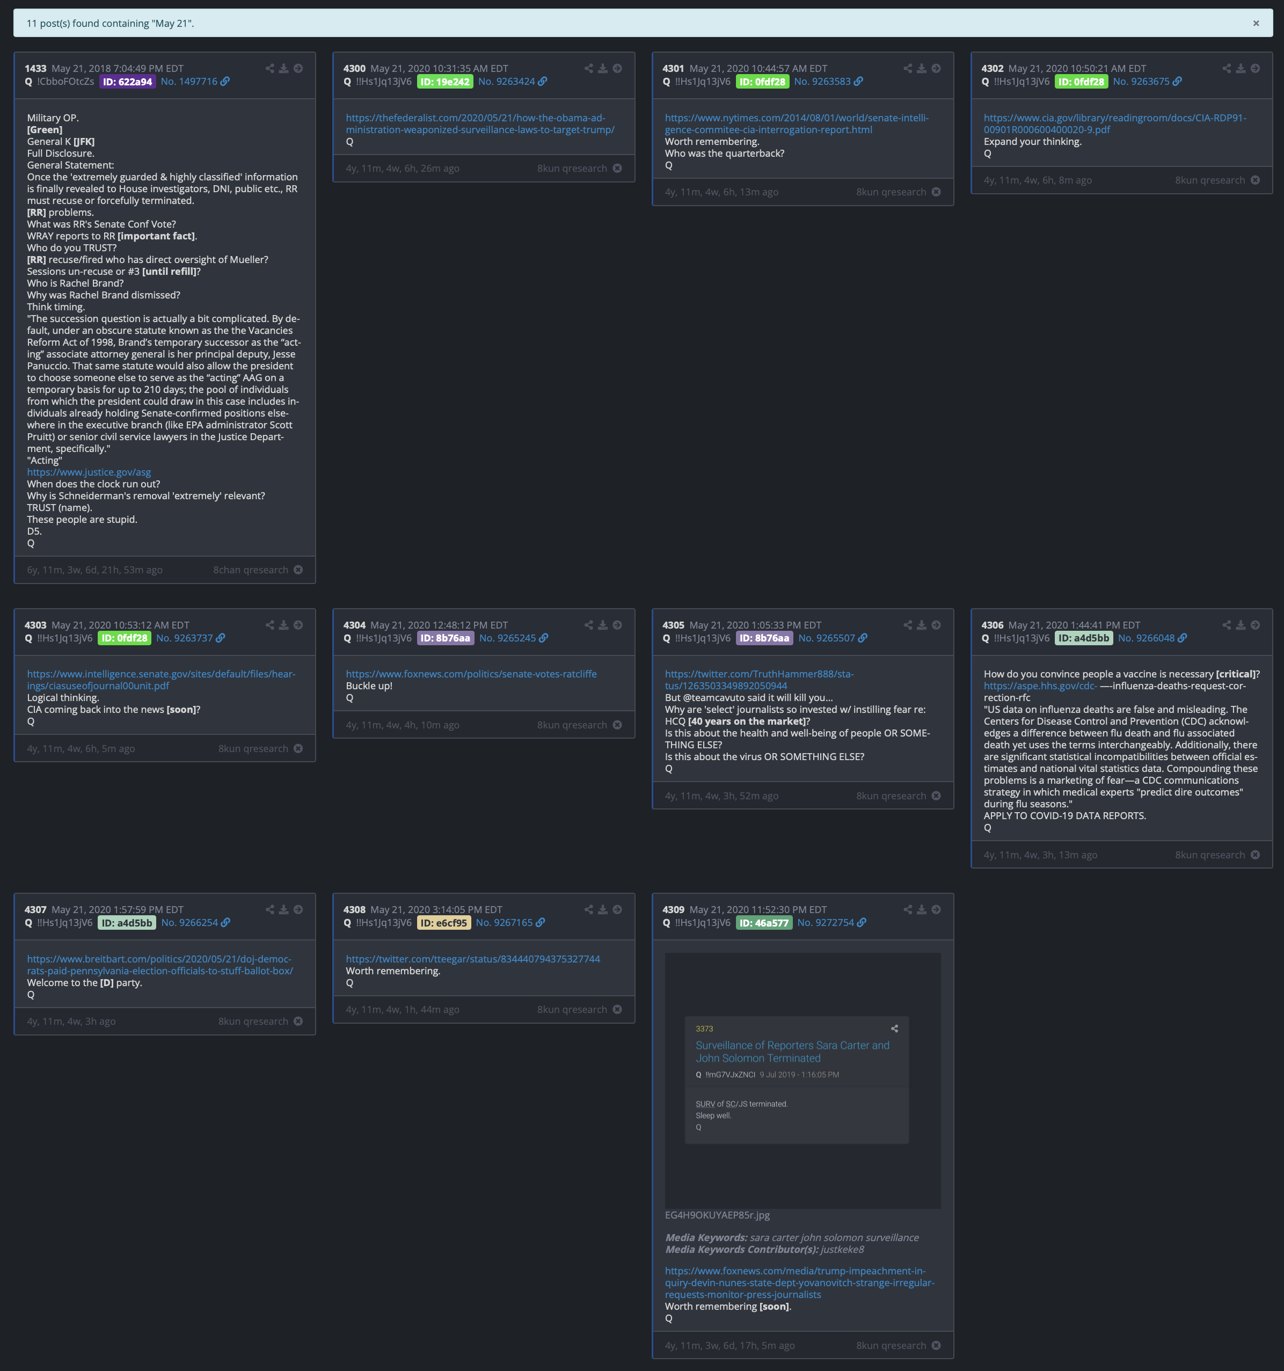Share post 4300

point(588,68)
